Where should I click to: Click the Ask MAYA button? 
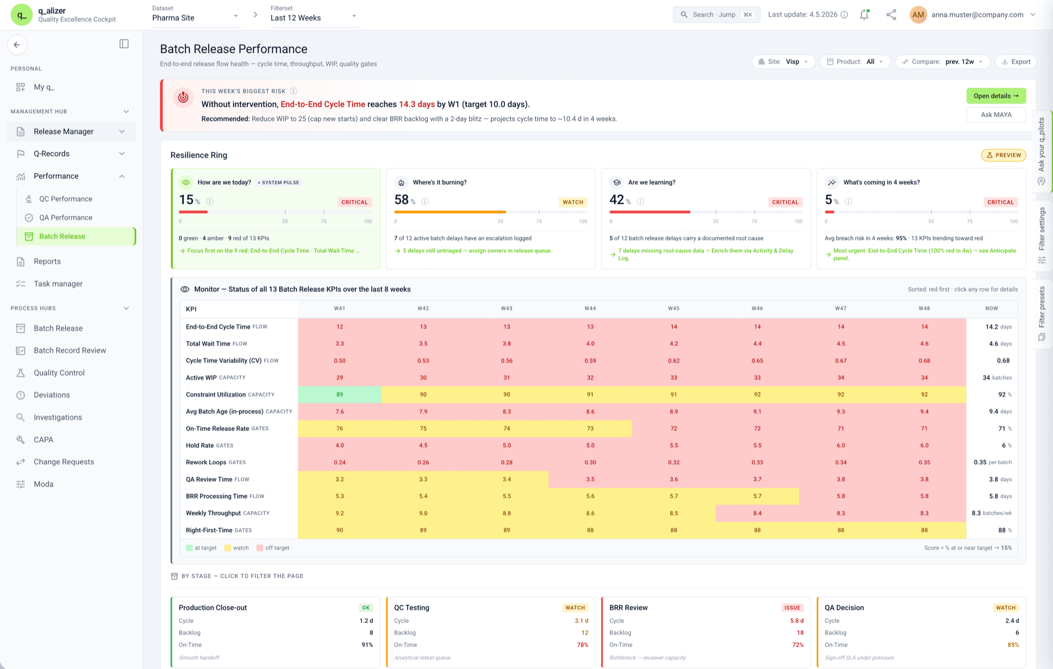pyautogui.click(x=996, y=114)
